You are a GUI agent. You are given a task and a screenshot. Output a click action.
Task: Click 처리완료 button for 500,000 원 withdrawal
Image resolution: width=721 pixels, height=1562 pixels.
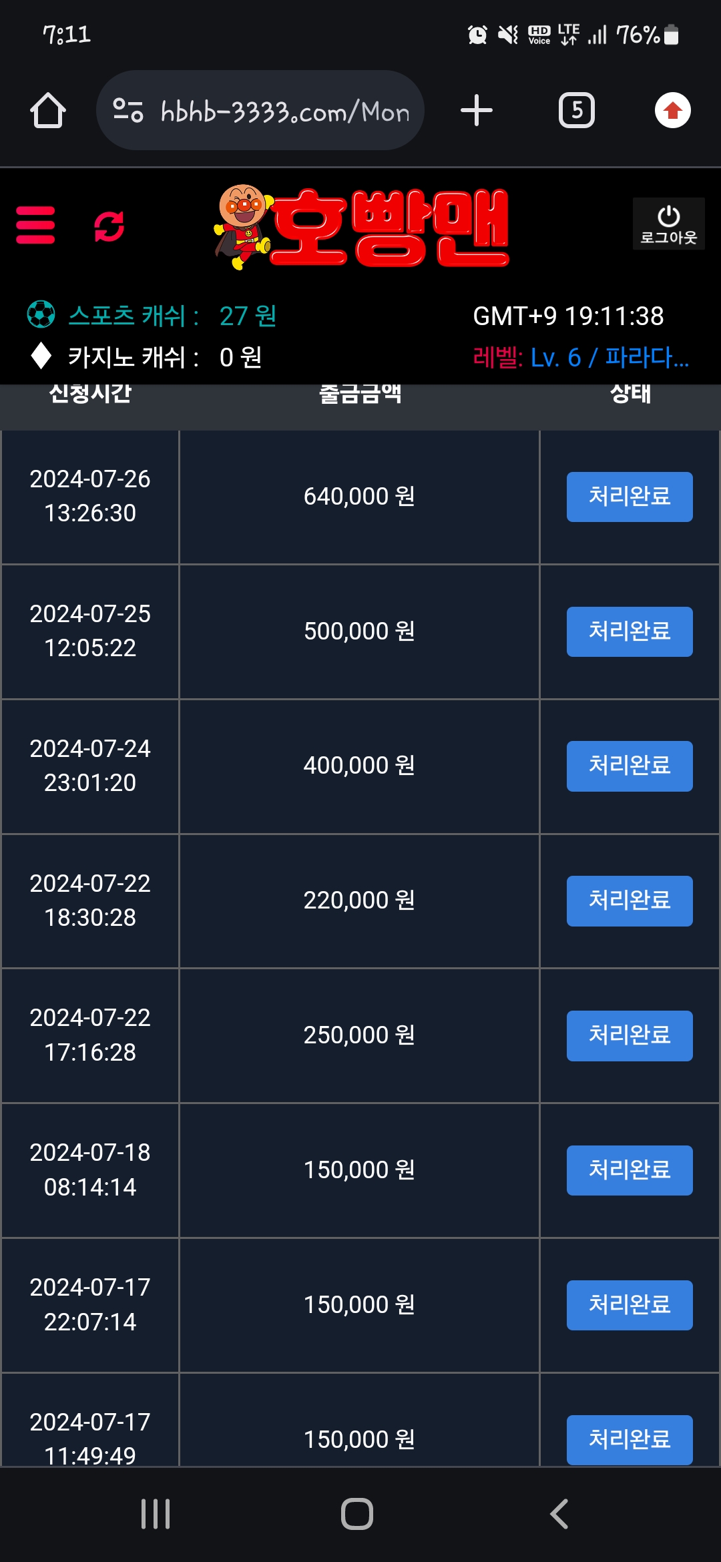pyautogui.click(x=629, y=631)
